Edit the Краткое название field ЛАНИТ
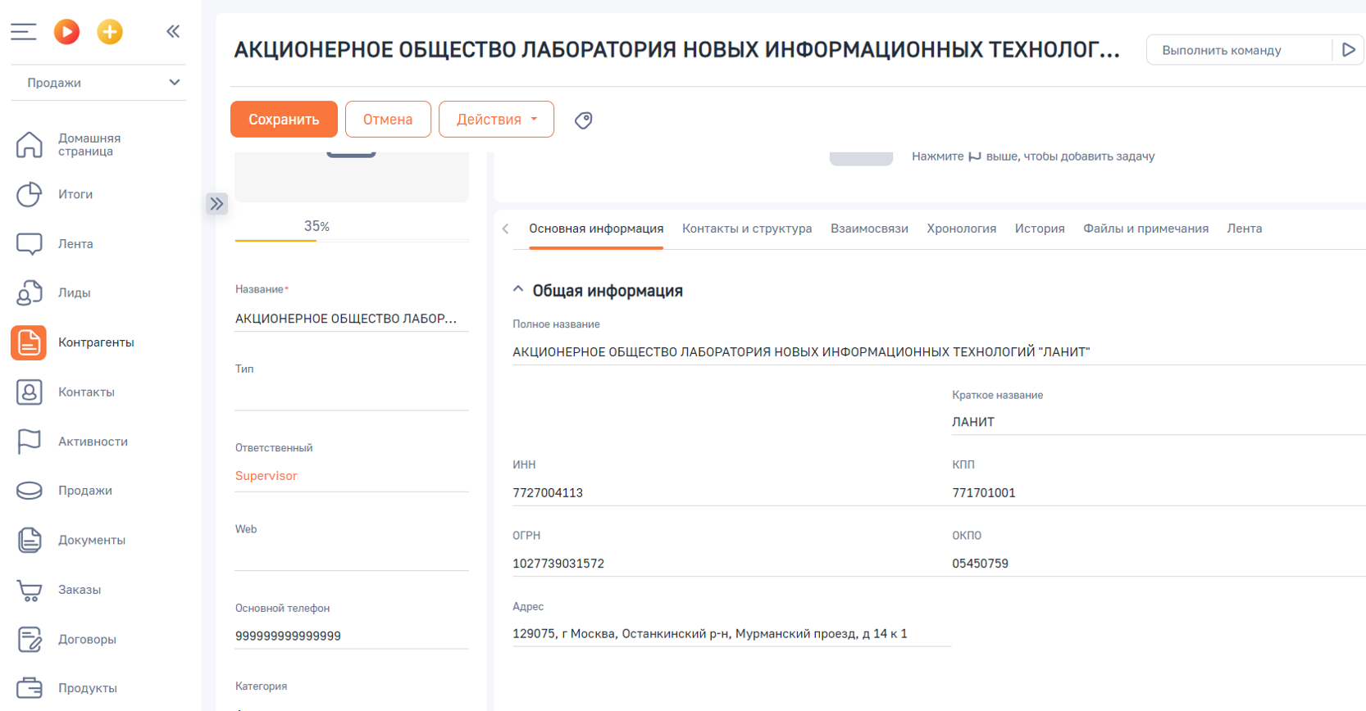 [x=1159, y=422]
